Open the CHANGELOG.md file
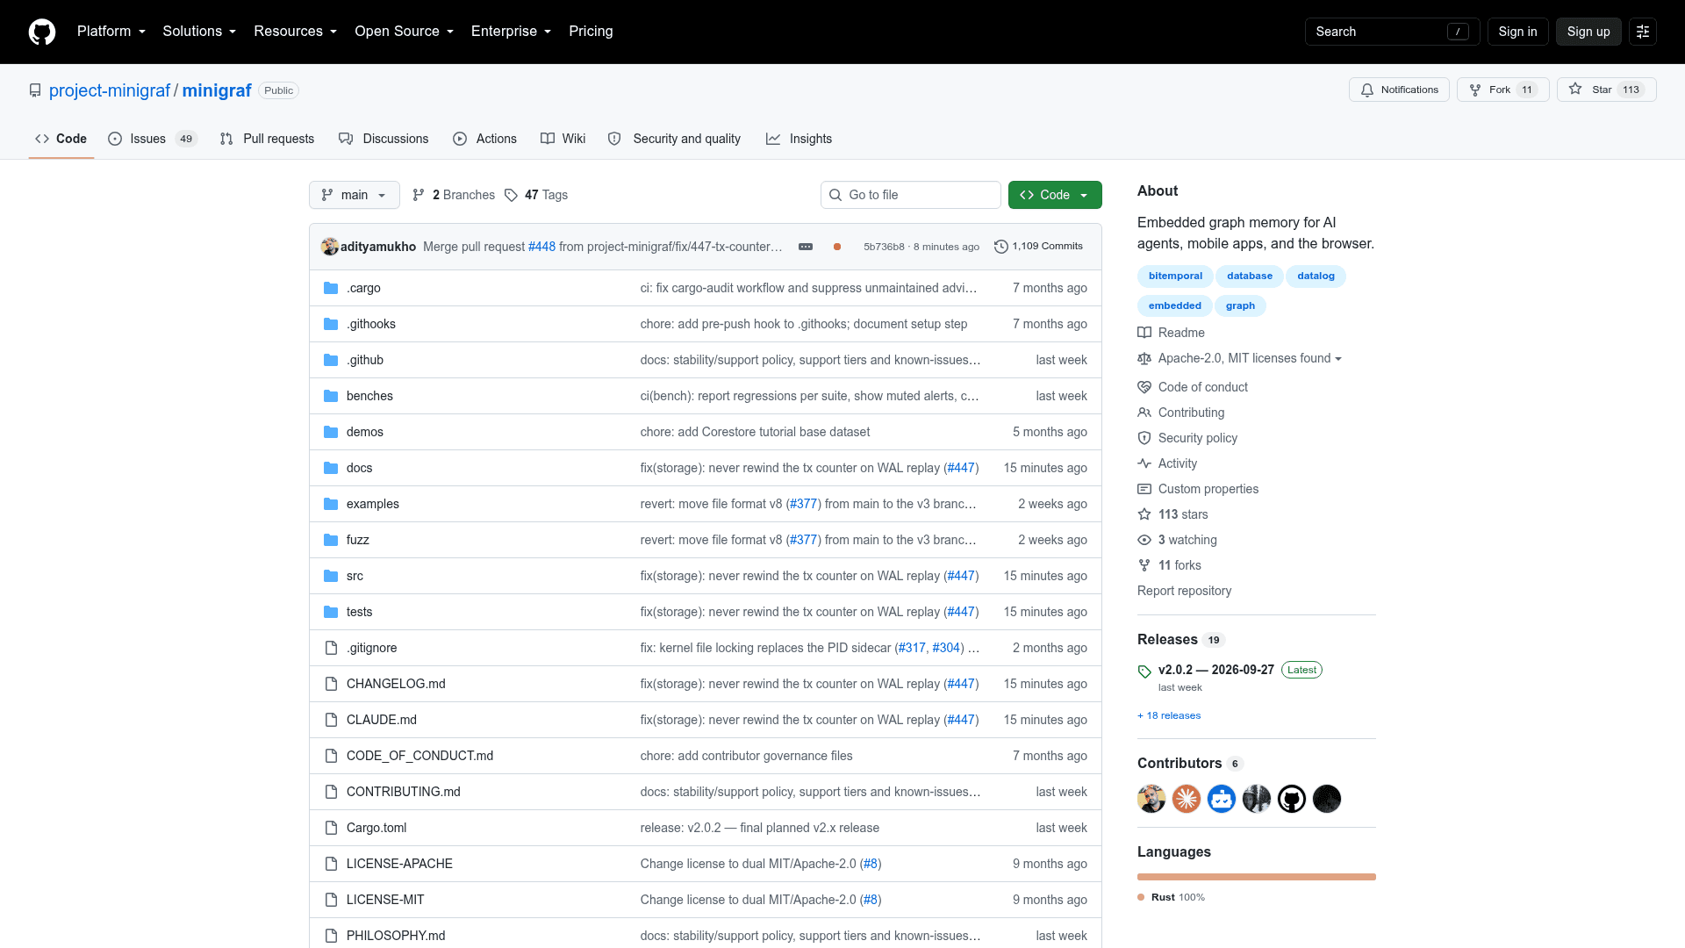The image size is (1685, 948). point(396,684)
